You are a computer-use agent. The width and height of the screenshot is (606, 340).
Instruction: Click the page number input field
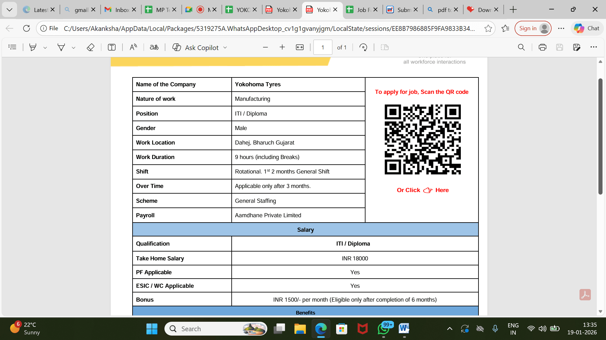pyautogui.click(x=323, y=47)
